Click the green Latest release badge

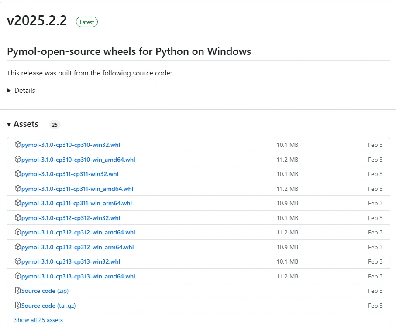87,22
